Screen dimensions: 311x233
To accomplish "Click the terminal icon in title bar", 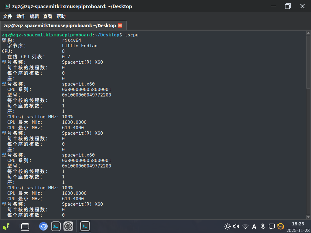I will (7, 6).
